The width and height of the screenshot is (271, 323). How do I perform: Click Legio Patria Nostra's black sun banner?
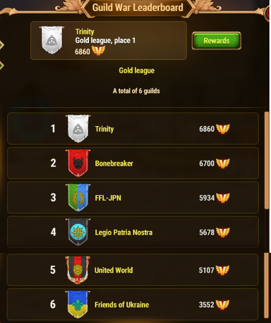78,232
